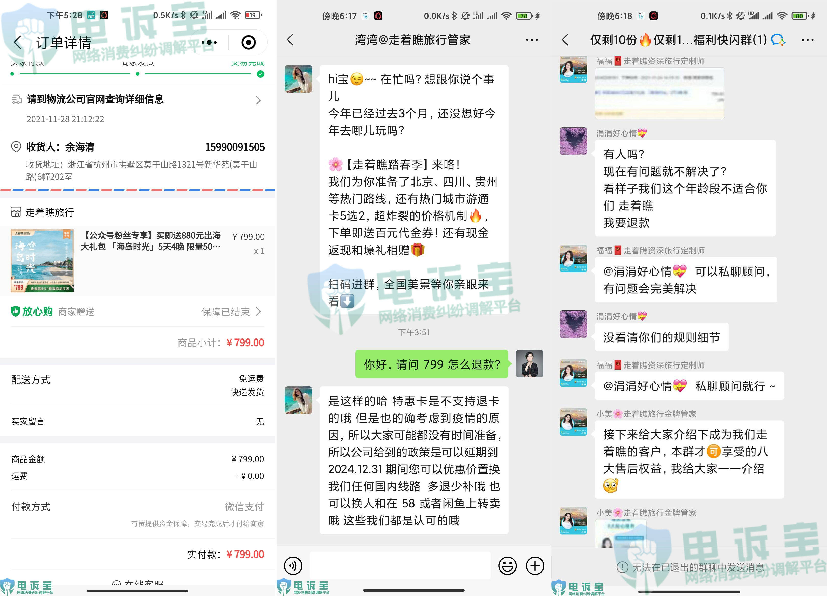Go back from the group chat
Image resolution: width=828 pixels, height=596 pixels.
click(565, 40)
